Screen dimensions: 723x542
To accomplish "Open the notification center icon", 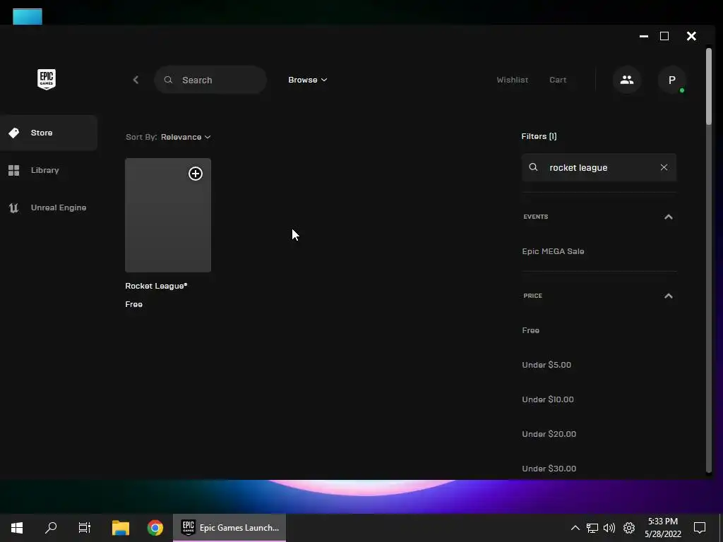I will click(700, 528).
